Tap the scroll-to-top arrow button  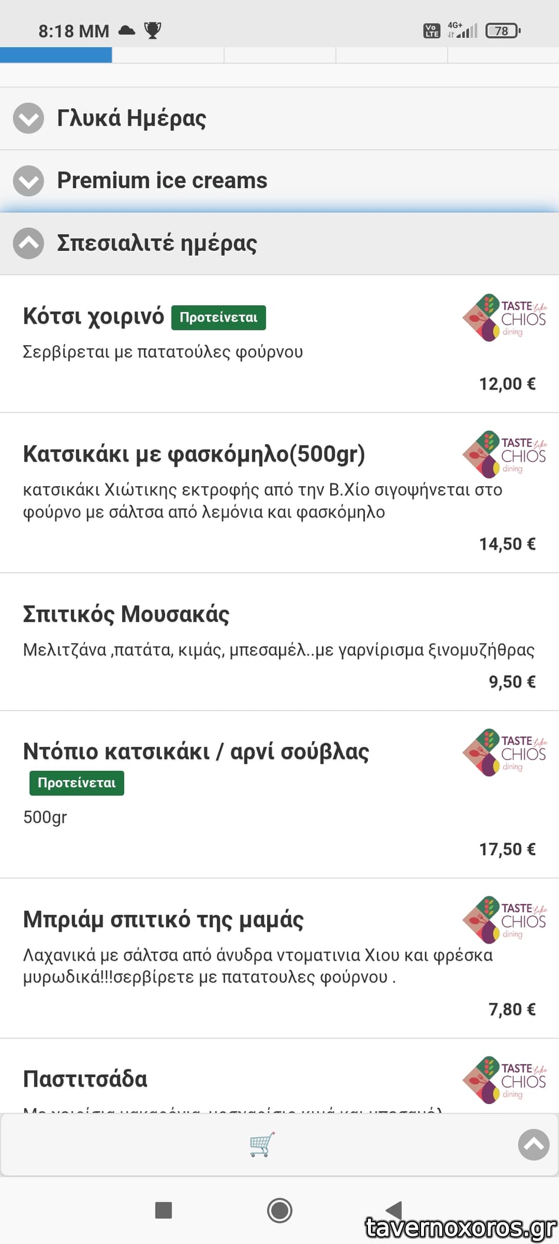(x=533, y=1145)
